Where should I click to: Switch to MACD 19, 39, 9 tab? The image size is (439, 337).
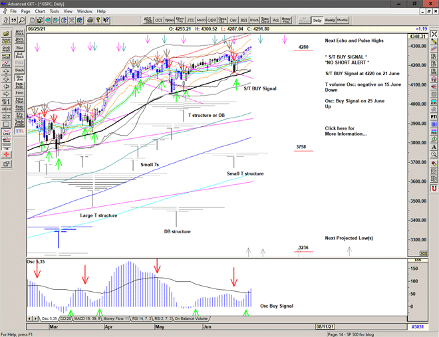(x=87, y=319)
